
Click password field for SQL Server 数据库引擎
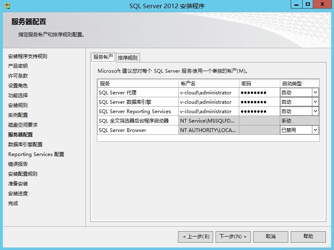(259, 102)
